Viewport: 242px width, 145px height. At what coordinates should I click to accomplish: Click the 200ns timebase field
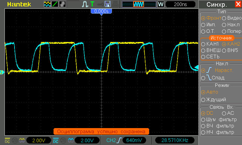(x=180, y=4)
